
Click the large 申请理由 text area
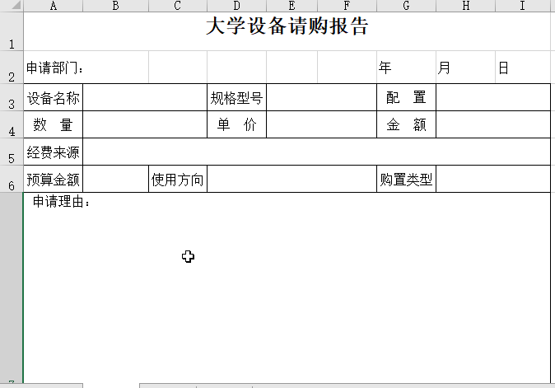287,288
